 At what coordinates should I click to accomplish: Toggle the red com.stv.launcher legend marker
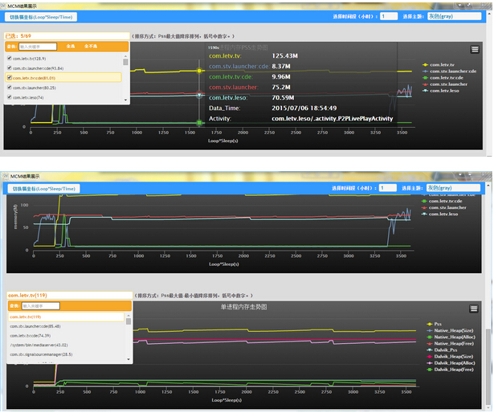click(426, 84)
